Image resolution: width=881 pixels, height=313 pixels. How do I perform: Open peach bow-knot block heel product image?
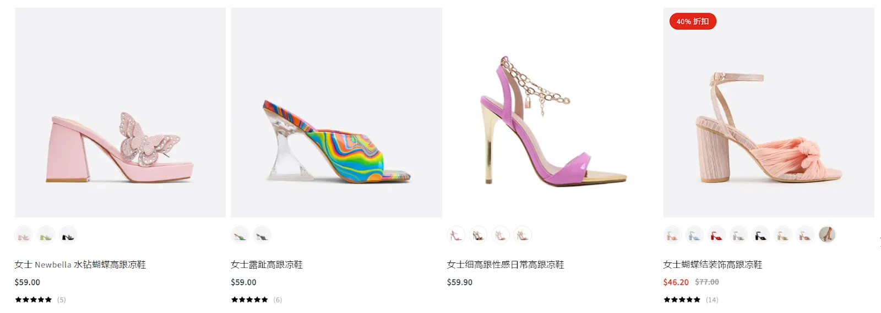[x=769, y=113]
